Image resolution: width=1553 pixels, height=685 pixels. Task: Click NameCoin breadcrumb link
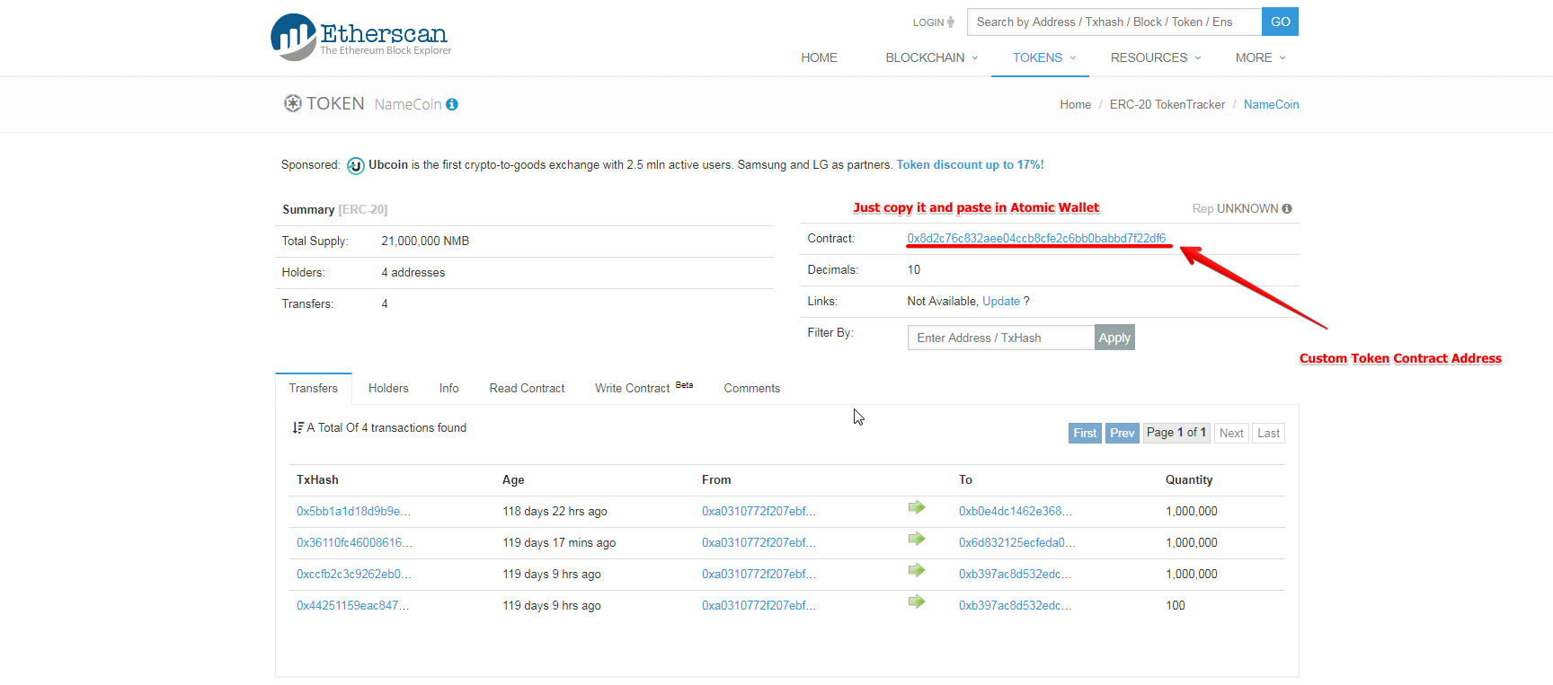click(1271, 104)
